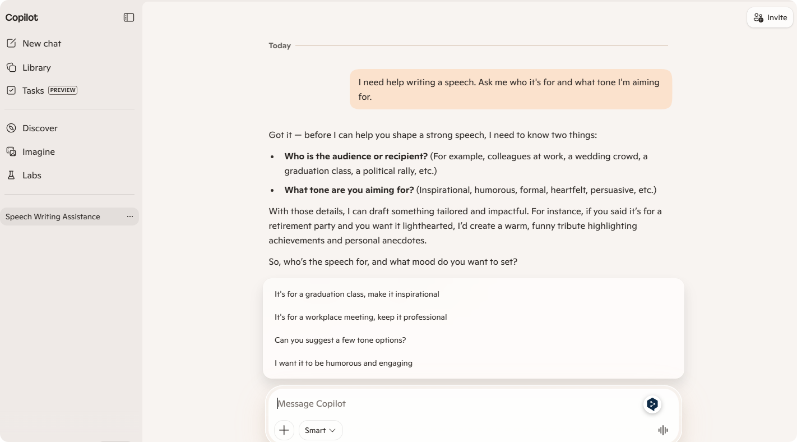Select "Can you suggest a few tone options?"
The image size is (797, 442).
340,340
